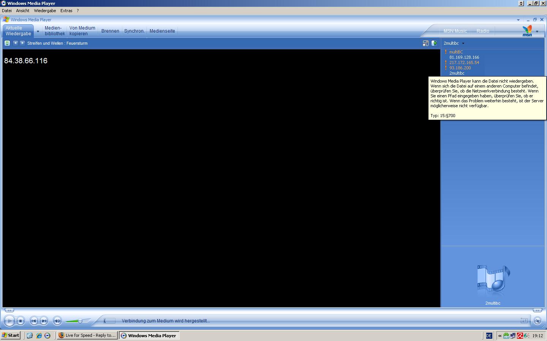This screenshot has height=341, width=547.
Task: Click the media album art thumbnail
Action: pyautogui.click(x=493, y=281)
